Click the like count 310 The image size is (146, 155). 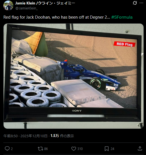80,149
